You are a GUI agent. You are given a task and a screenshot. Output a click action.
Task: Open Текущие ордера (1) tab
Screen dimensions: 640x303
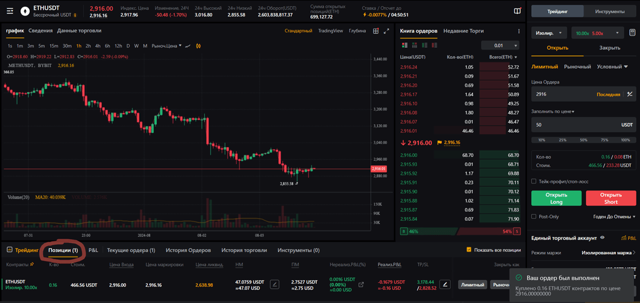131,250
